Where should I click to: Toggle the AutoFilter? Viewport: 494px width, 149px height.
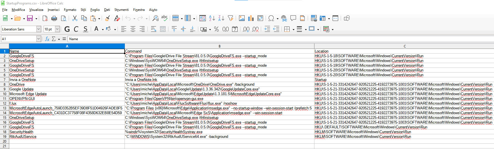point(230,18)
